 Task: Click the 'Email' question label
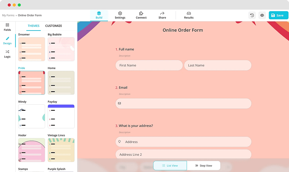coord(123,88)
